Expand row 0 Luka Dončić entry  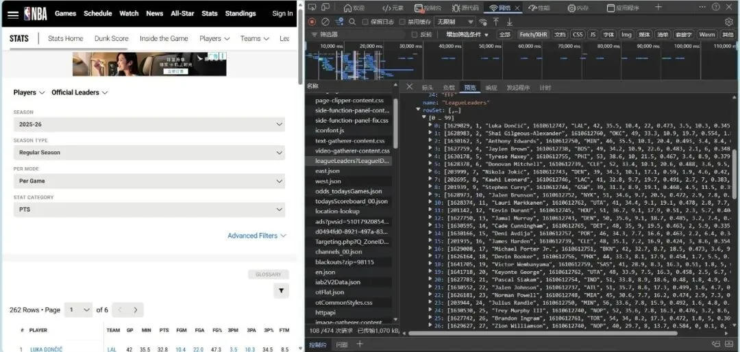pos(430,125)
